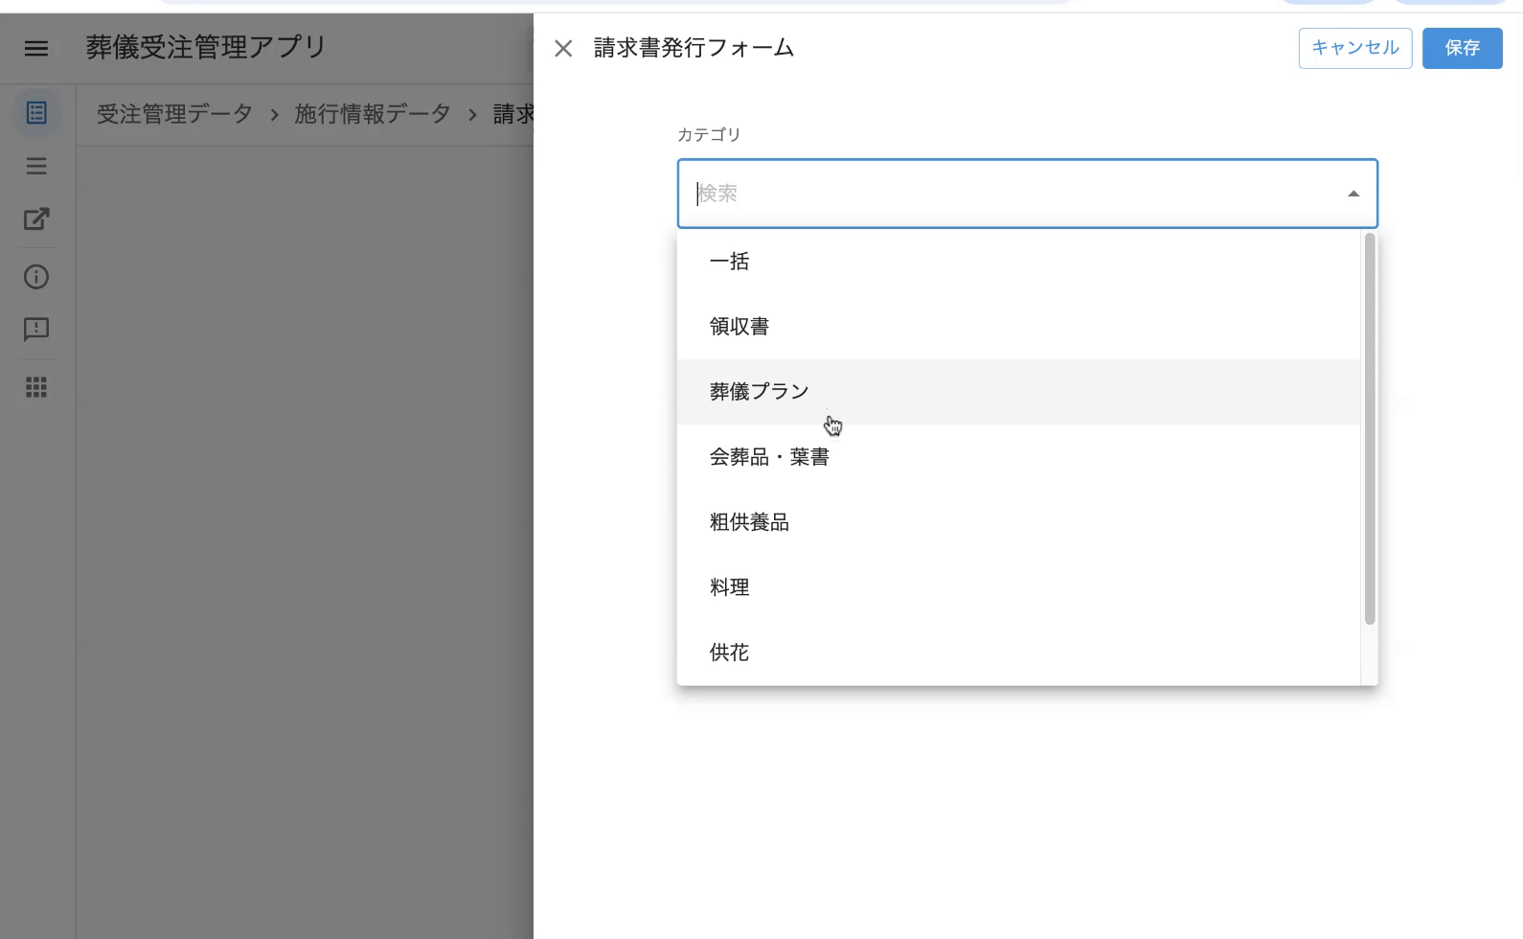
Task: Select 領収書 from the dropdown
Action: coord(1018,327)
